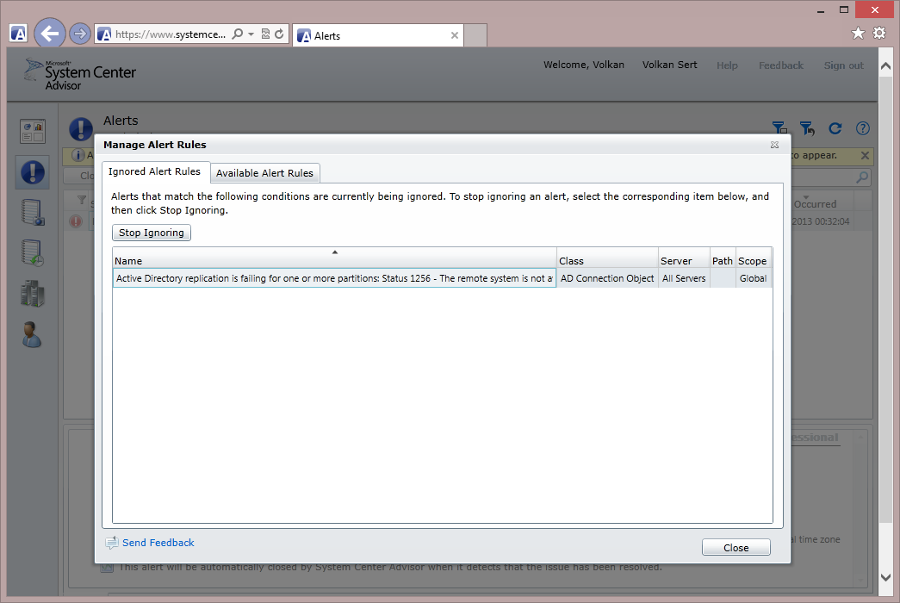900x603 pixels.
Task: Click the reset filter icon
Action: click(x=807, y=128)
